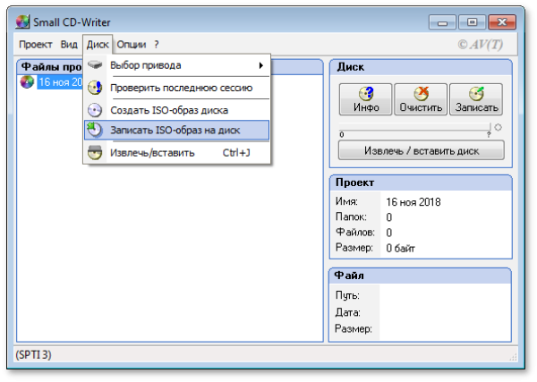
Task: Click the Размер value 0 байт
Action: (400, 248)
